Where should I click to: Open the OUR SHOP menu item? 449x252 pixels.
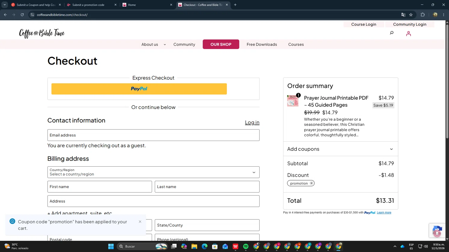tap(221, 44)
